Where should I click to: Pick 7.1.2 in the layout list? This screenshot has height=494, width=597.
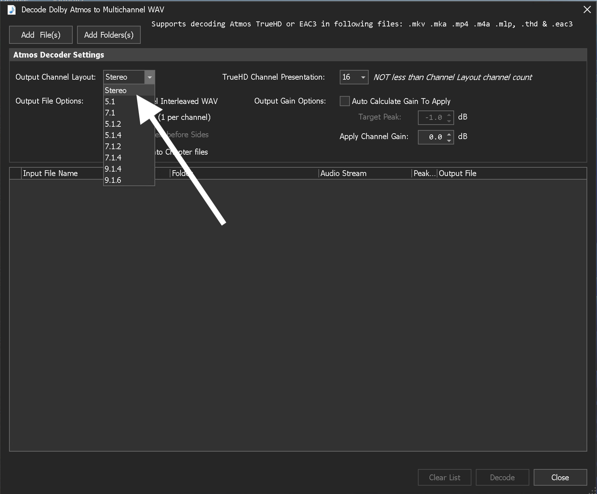tap(129, 146)
